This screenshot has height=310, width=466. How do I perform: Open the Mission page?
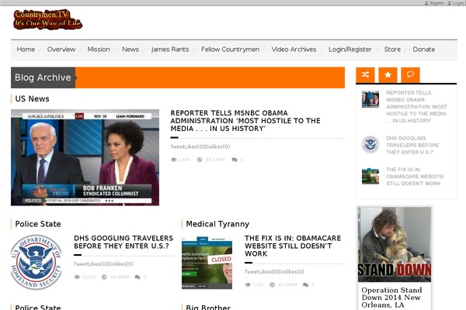pos(99,50)
